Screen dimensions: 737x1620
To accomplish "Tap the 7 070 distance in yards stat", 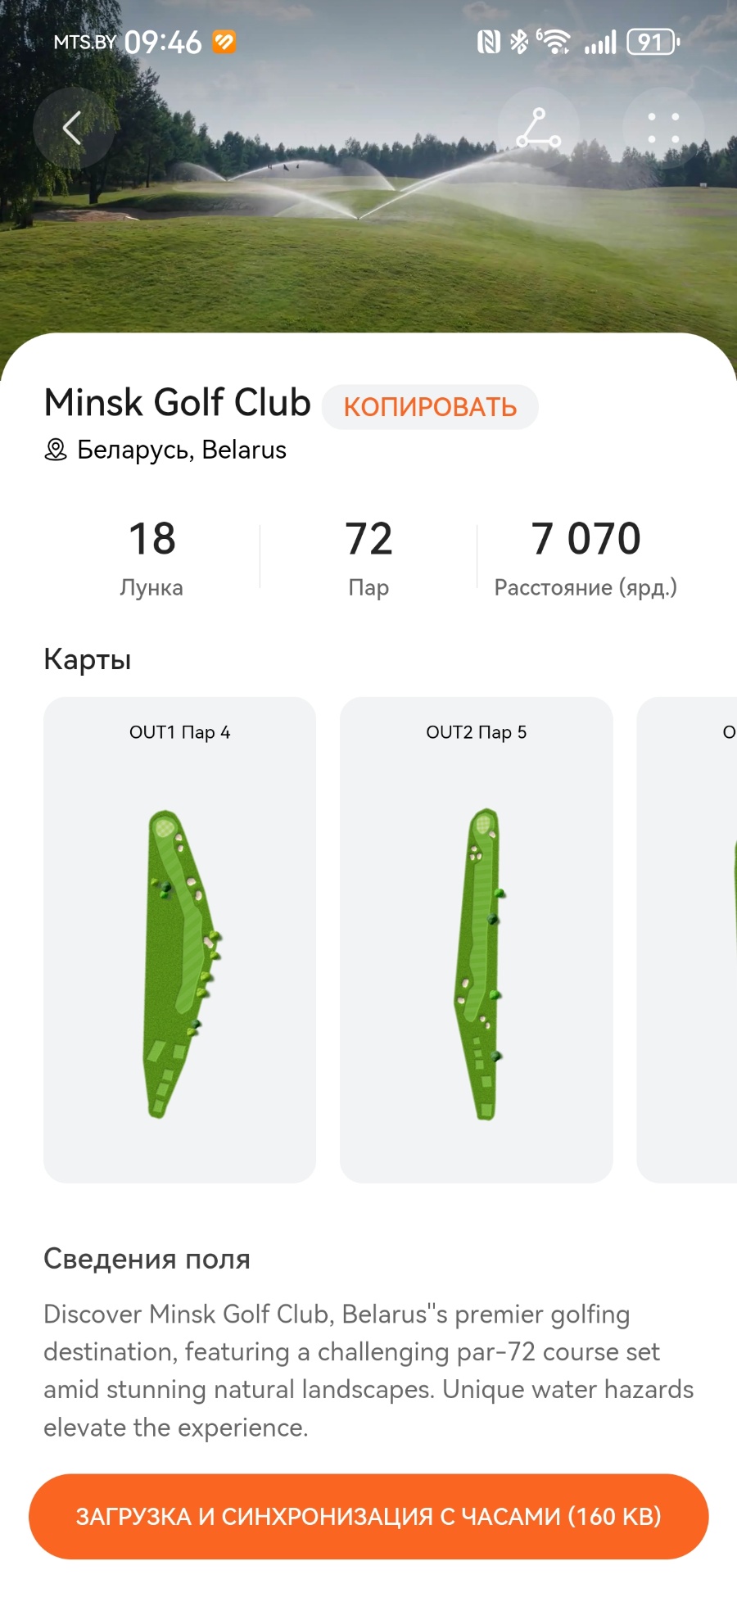I will [x=586, y=557].
